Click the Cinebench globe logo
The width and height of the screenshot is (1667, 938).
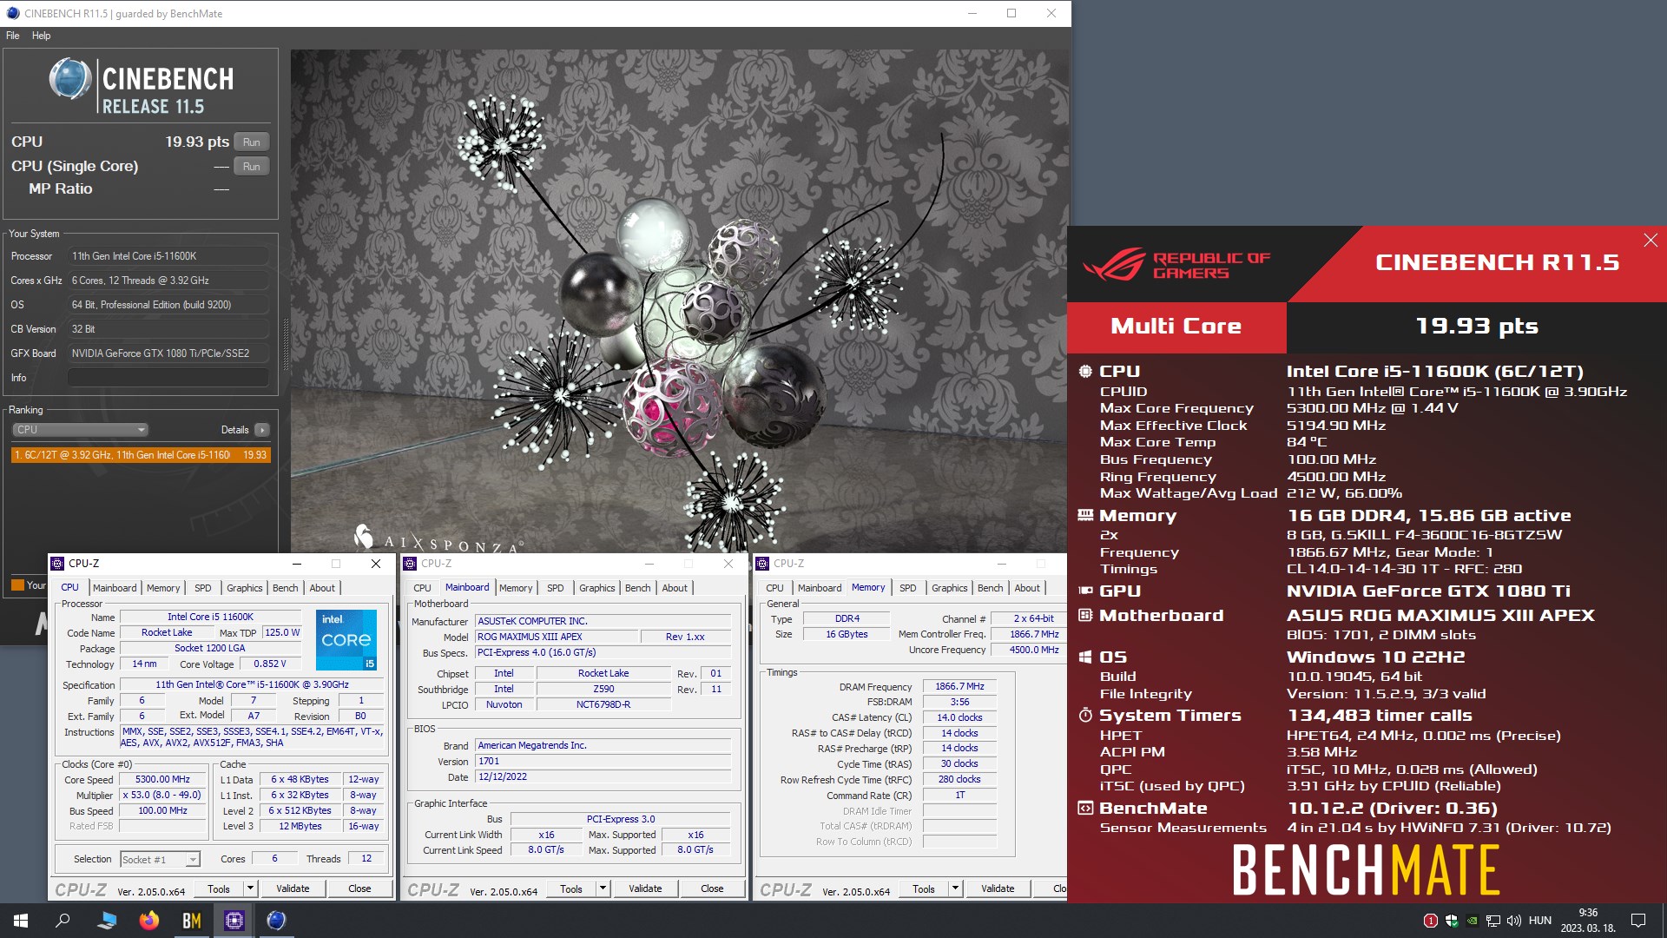70,79
